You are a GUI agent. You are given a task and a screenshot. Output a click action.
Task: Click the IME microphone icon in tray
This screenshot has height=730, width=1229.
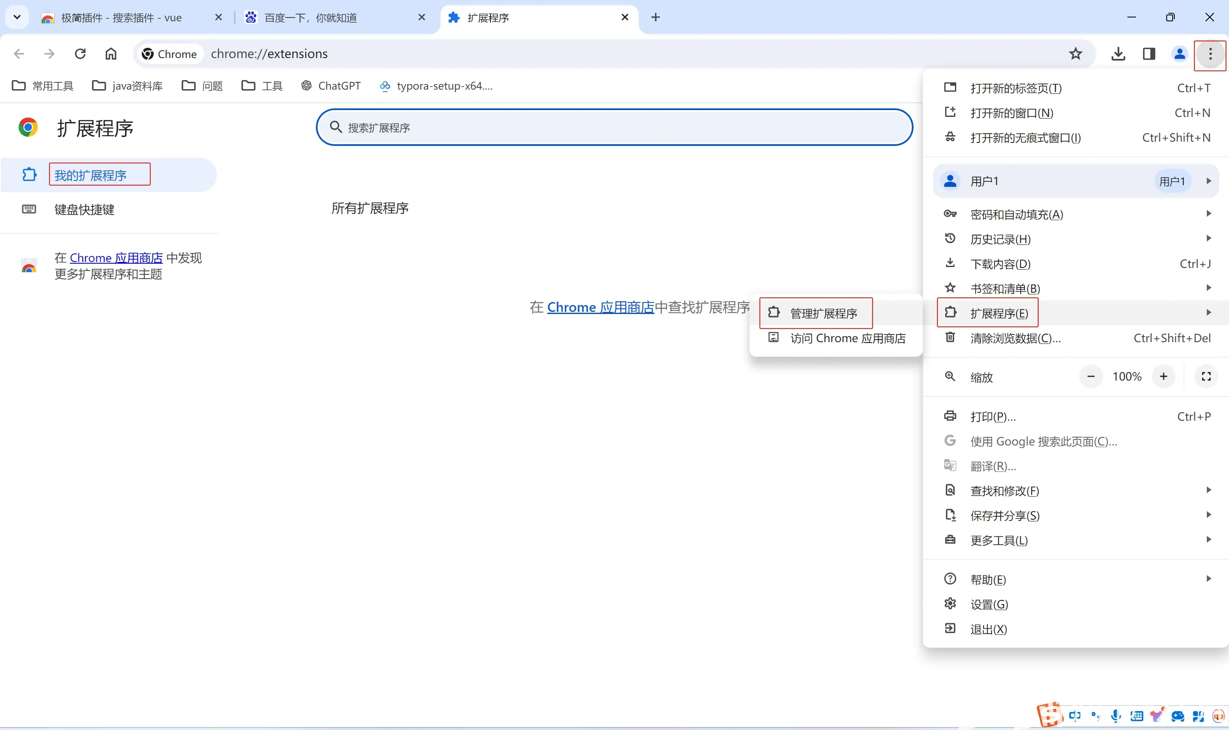coord(1116,716)
